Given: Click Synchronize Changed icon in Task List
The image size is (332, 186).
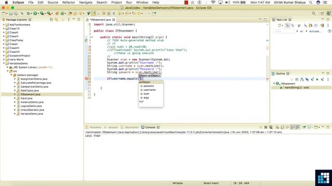Looking at the screenshot, I should click(322, 25).
